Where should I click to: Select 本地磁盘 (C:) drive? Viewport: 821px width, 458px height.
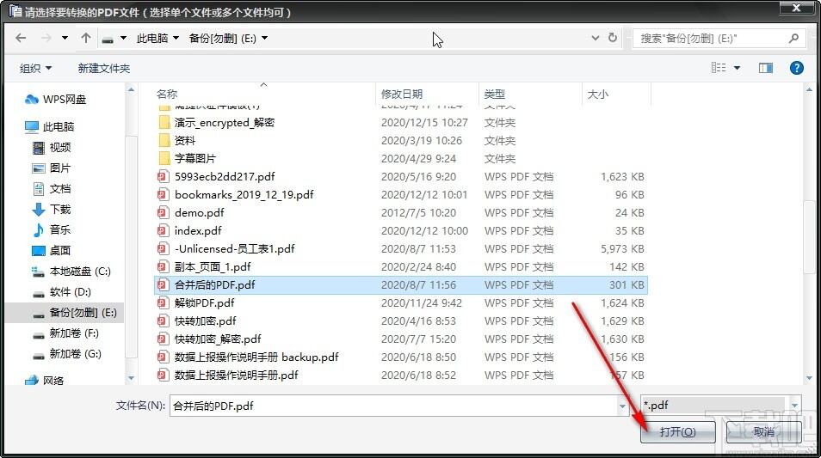[71, 272]
